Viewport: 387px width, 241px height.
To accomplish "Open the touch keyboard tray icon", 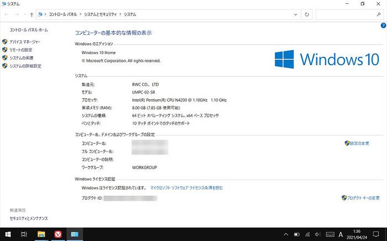I will (330, 234).
